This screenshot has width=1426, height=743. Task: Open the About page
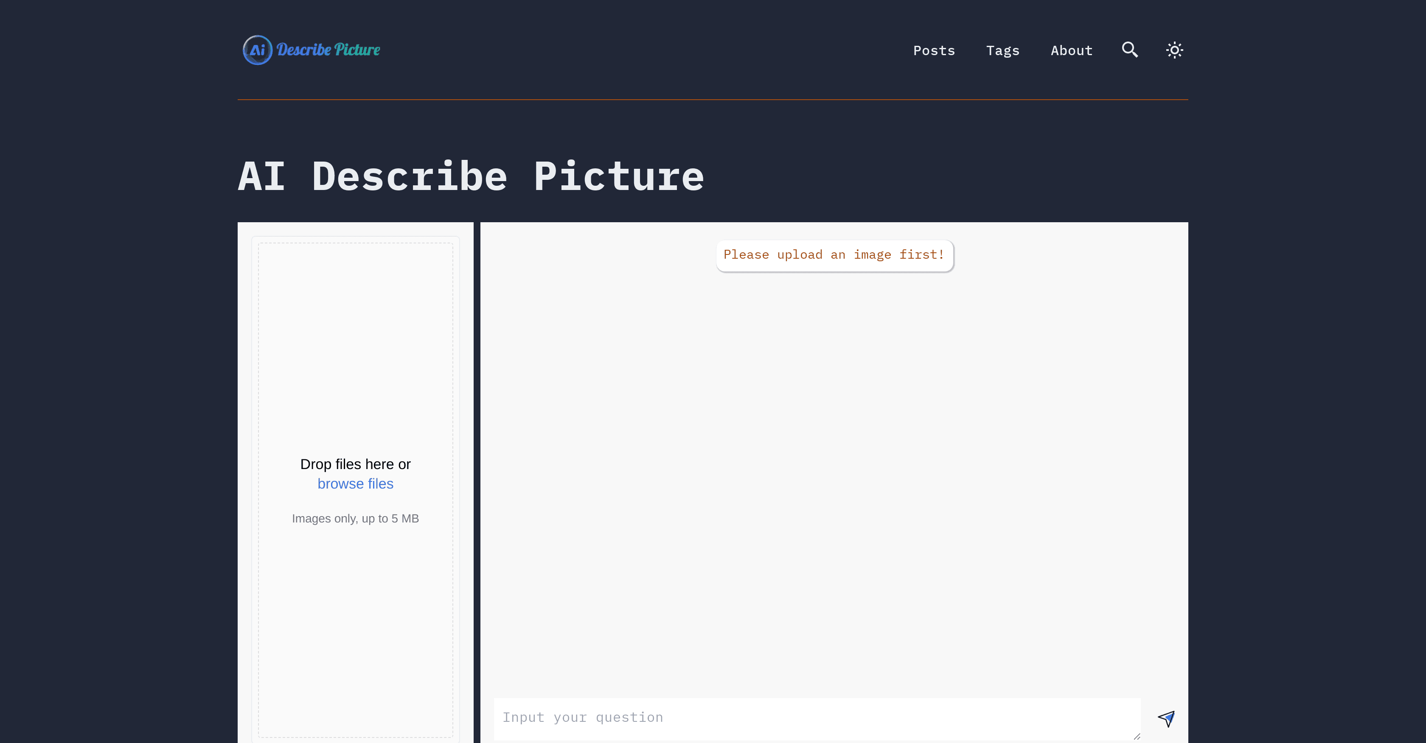1071,50
